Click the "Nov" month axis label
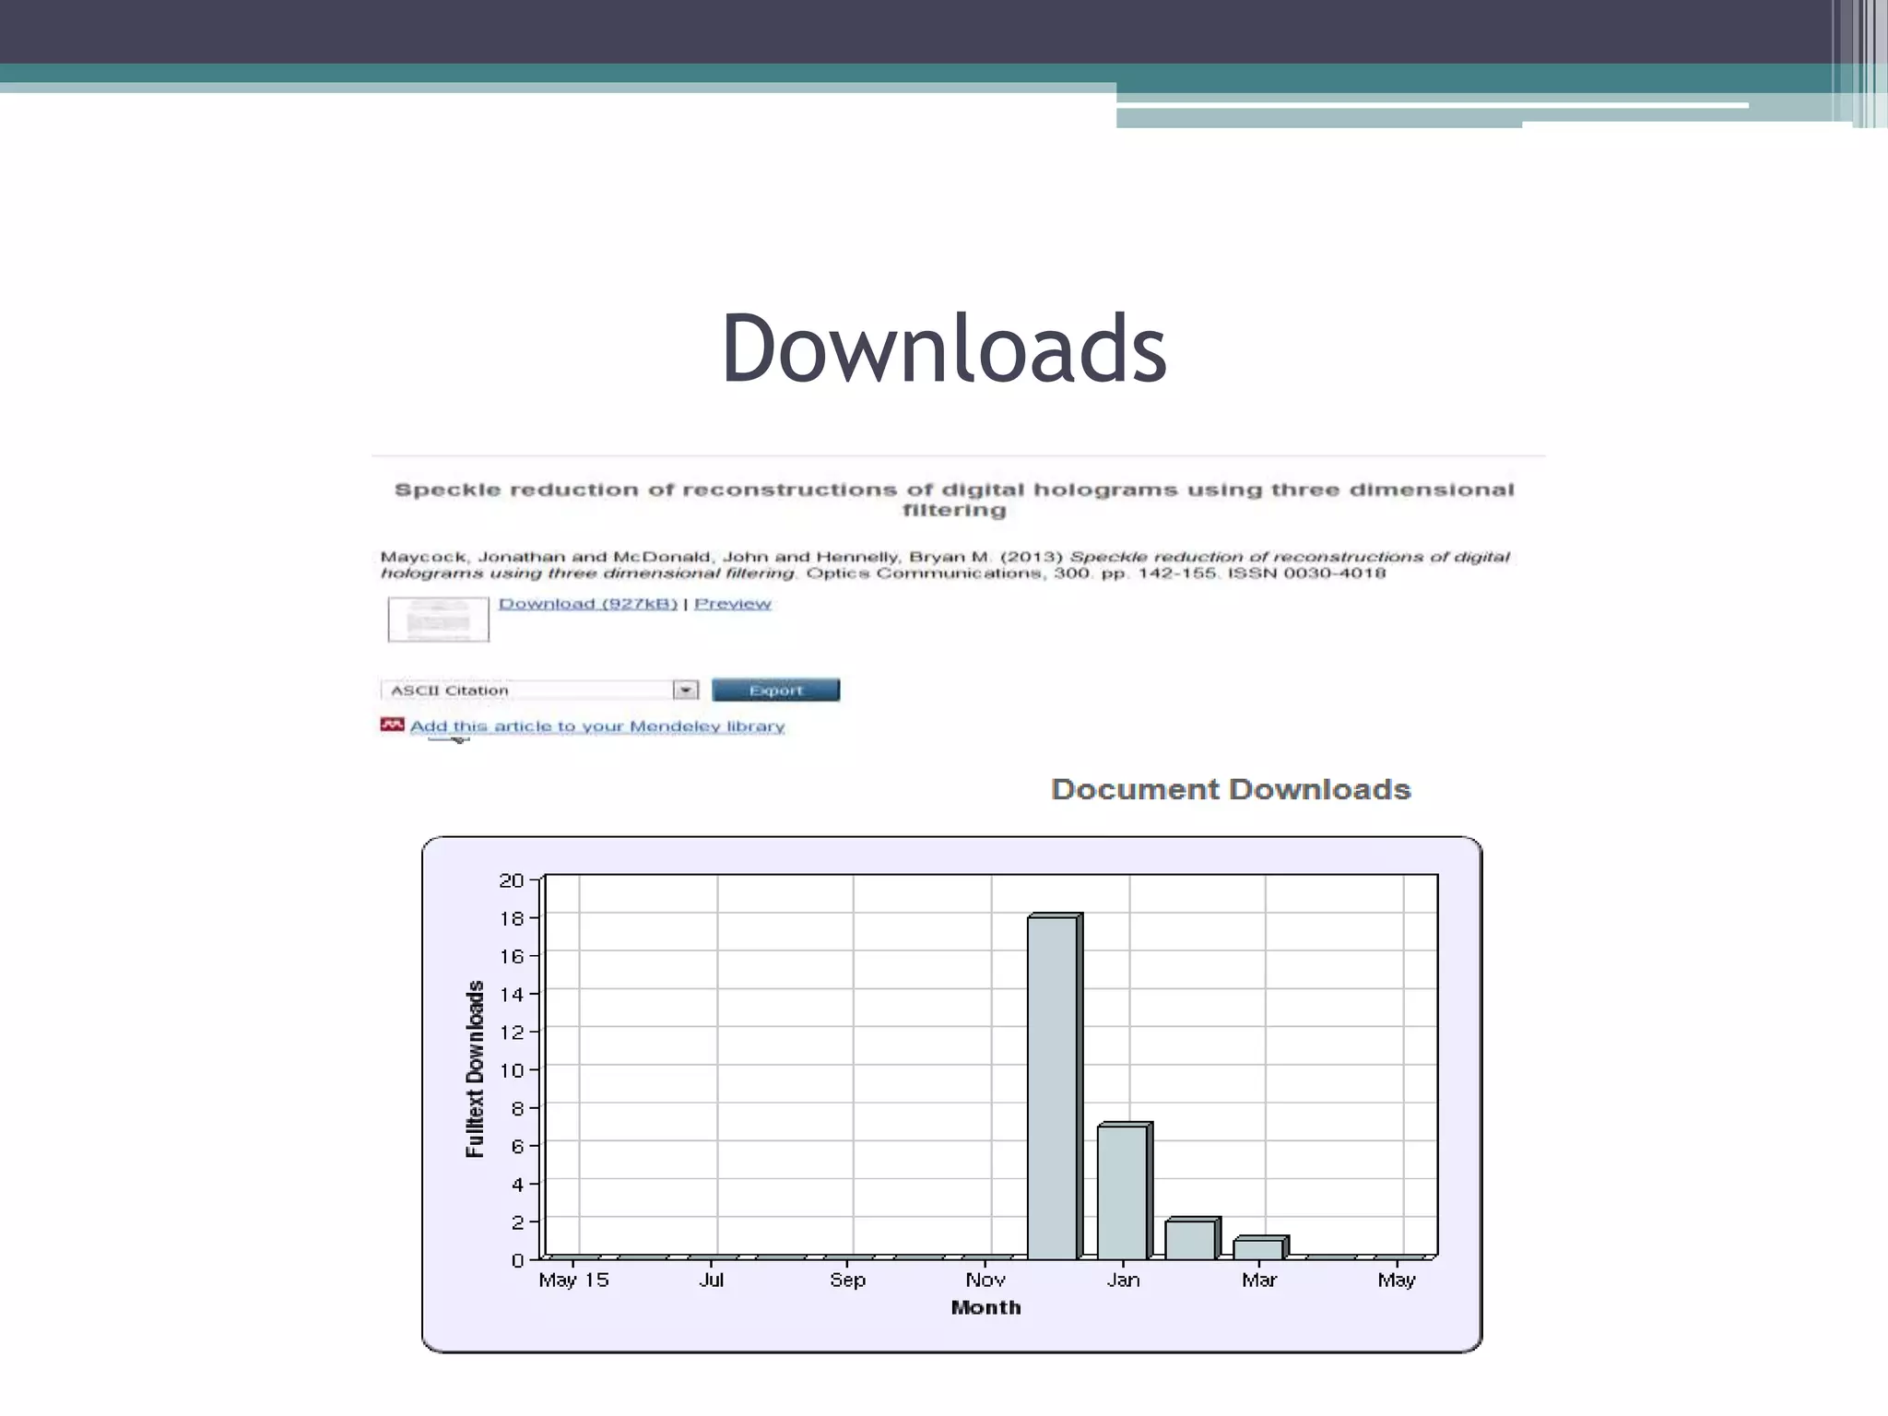This screenshot has height=1416, width=1888. pyautogui.click(x=985, y=1280)
